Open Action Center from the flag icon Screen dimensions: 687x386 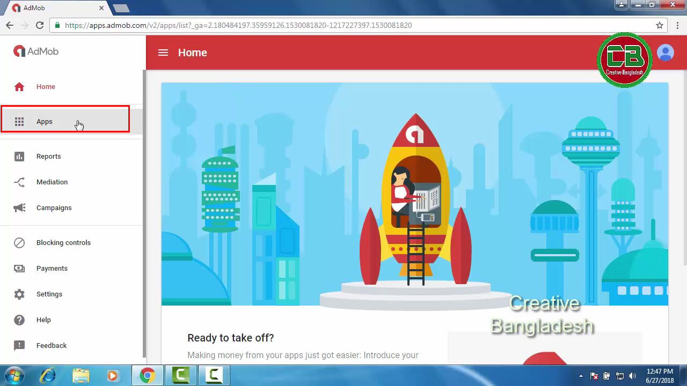tap(595, 376)
